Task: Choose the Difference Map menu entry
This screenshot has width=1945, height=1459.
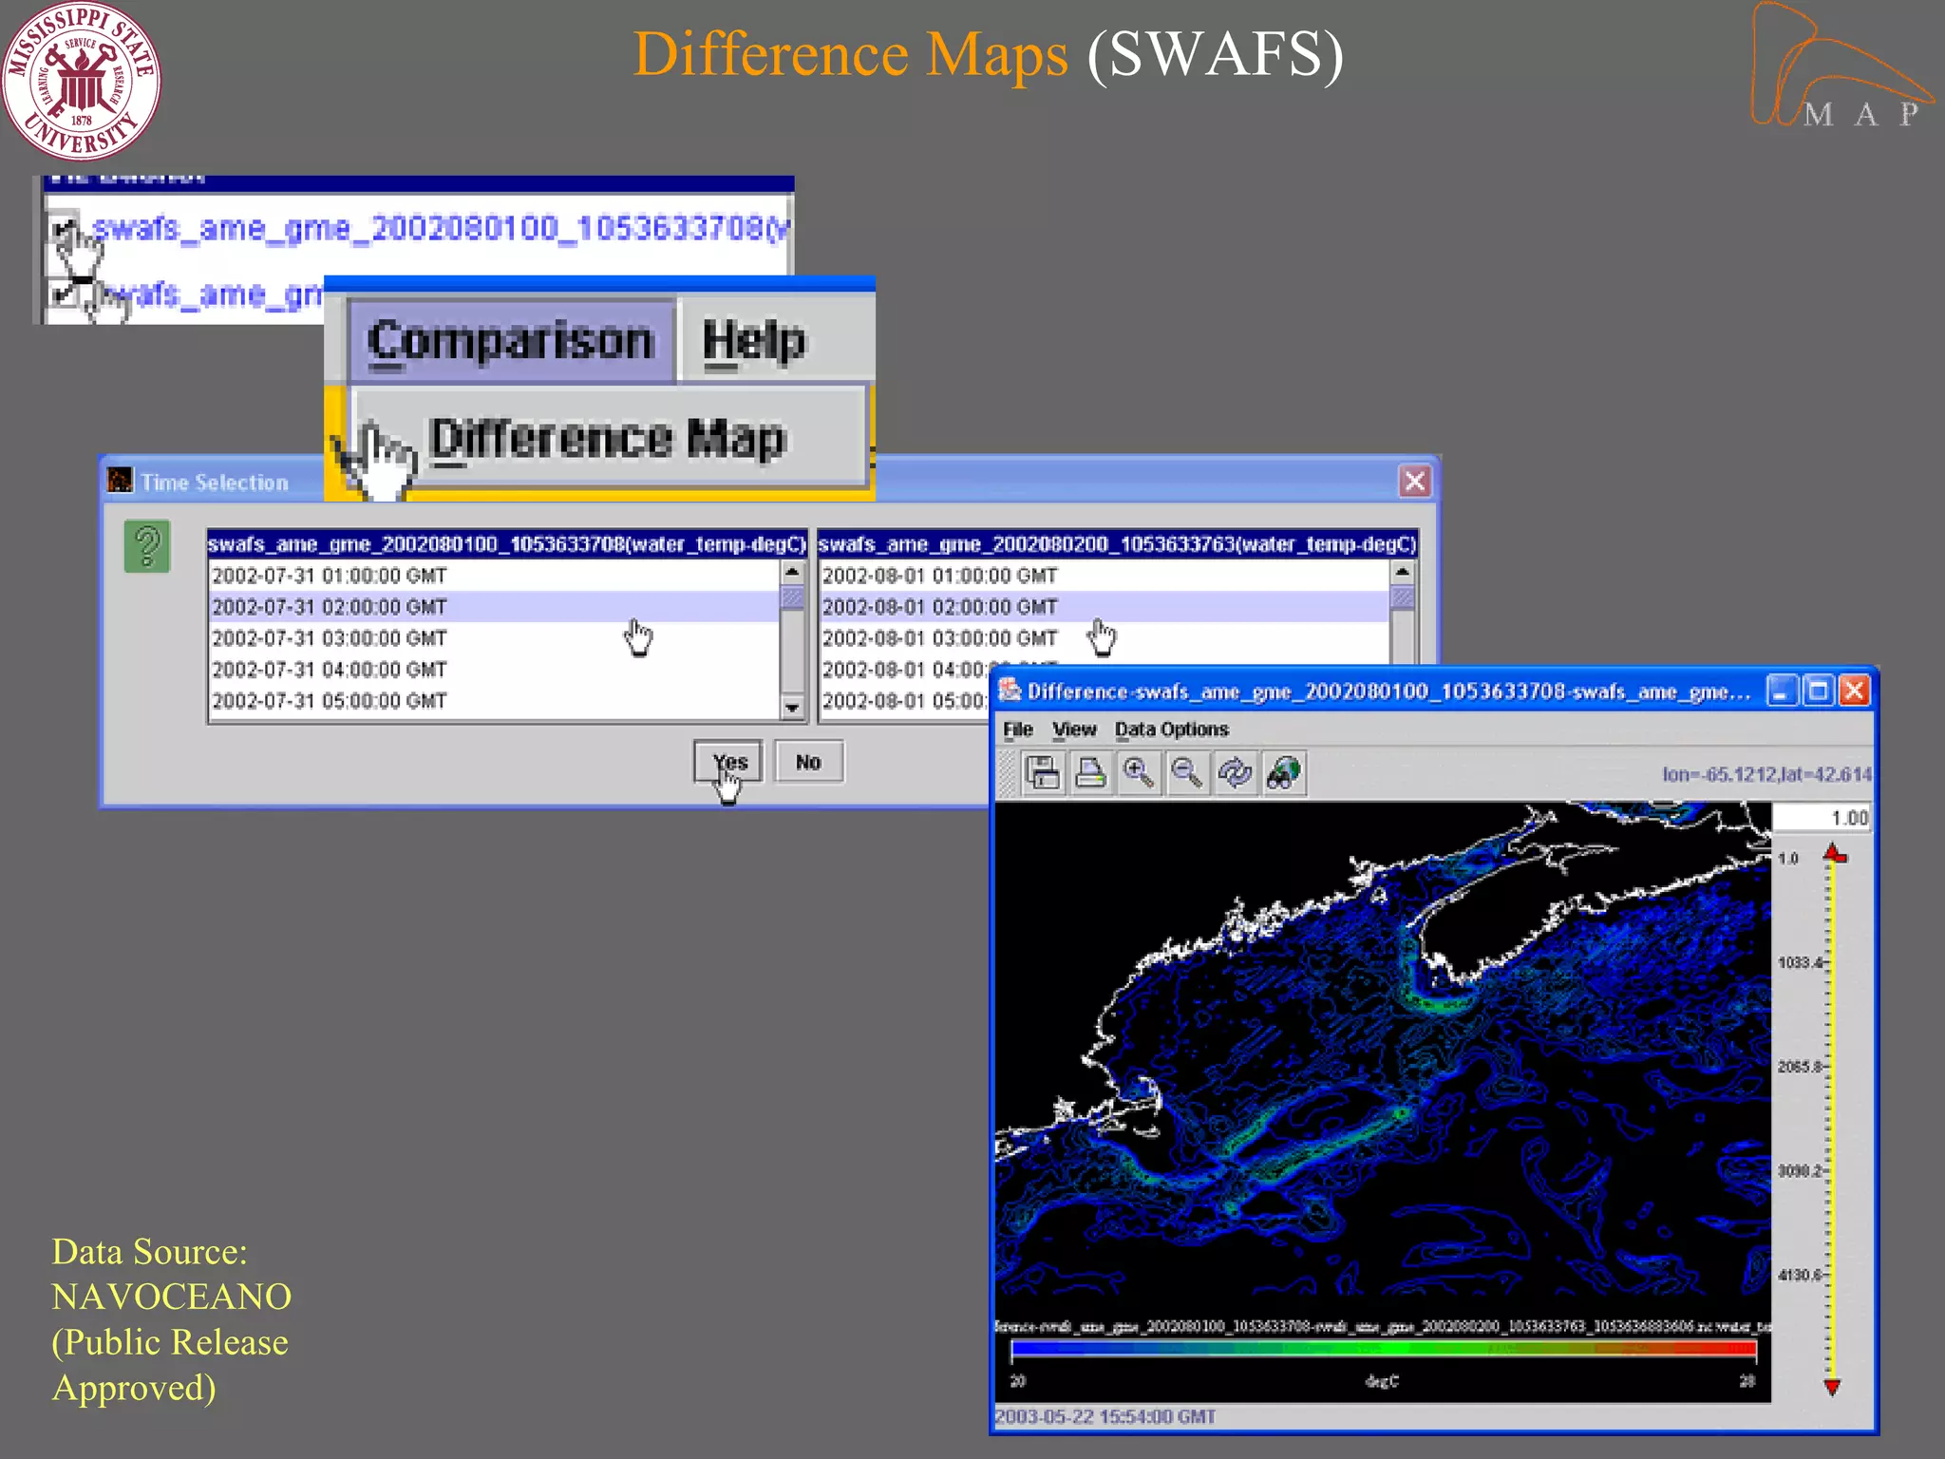Action: (x=608, y=439)
